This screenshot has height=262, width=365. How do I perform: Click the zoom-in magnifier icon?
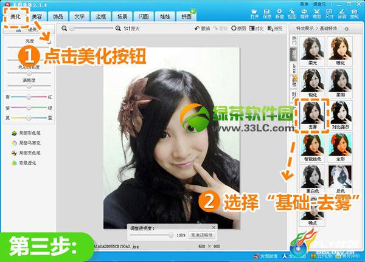pos(118,29)
